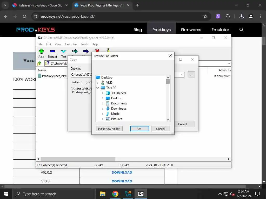Screen dimensions: 266x199
Task: Open Chrome downloads icon
Action: (x=242, y=16)
